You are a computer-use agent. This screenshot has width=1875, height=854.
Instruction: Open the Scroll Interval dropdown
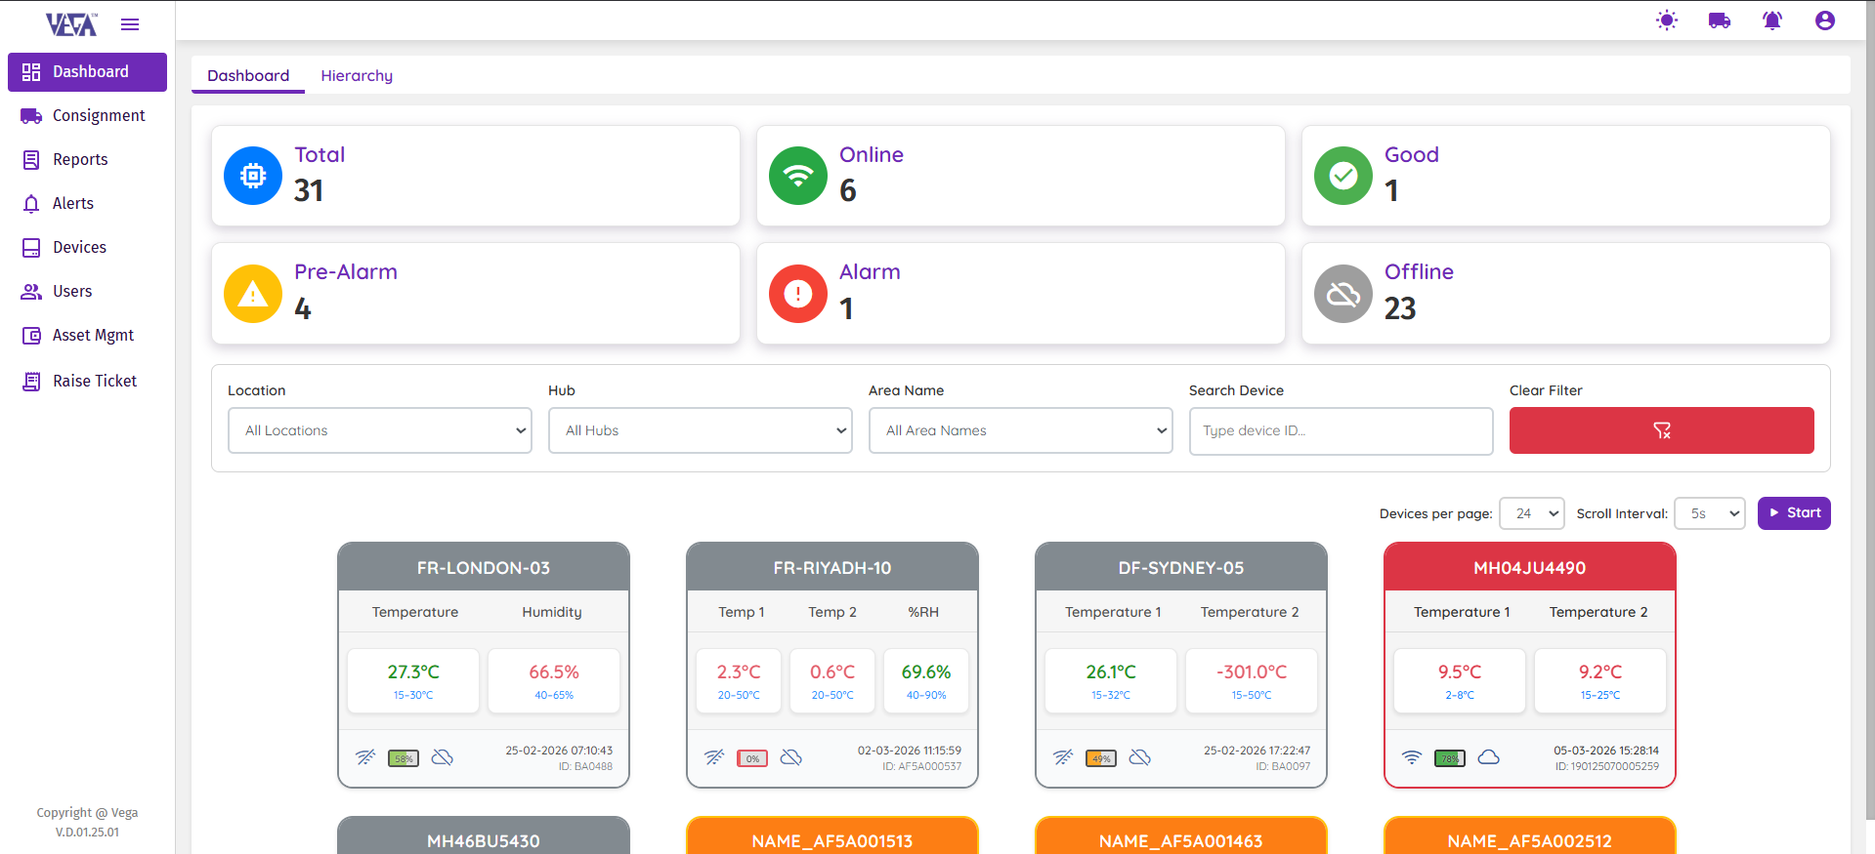tap(1710, 513)
